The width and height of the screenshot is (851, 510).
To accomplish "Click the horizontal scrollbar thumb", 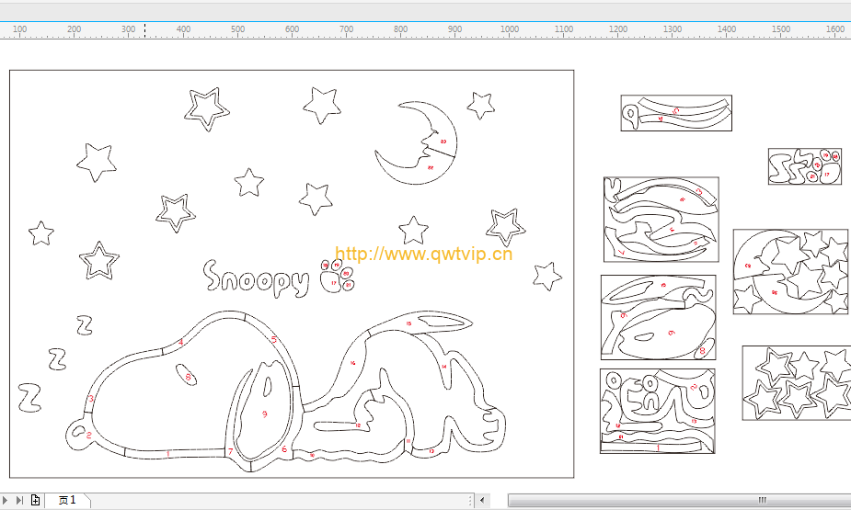I will [680, 500].
